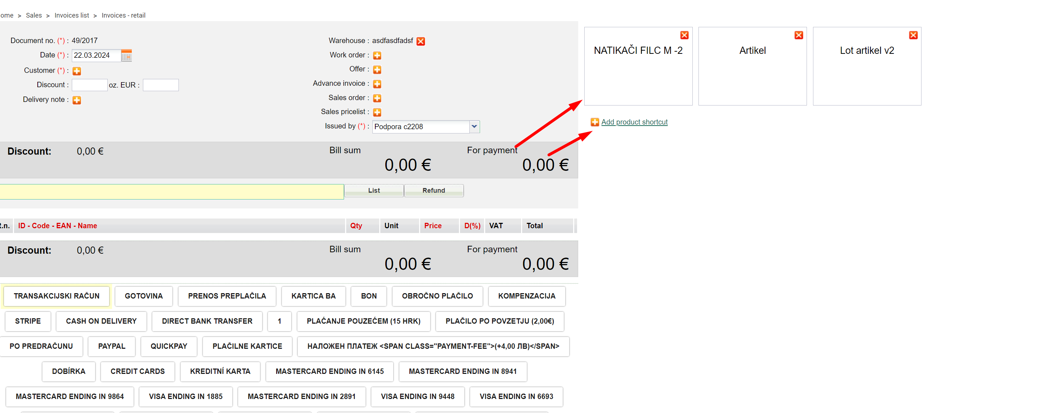Remove the Lot artikel v2 shortcut

[x=913, y=35]
